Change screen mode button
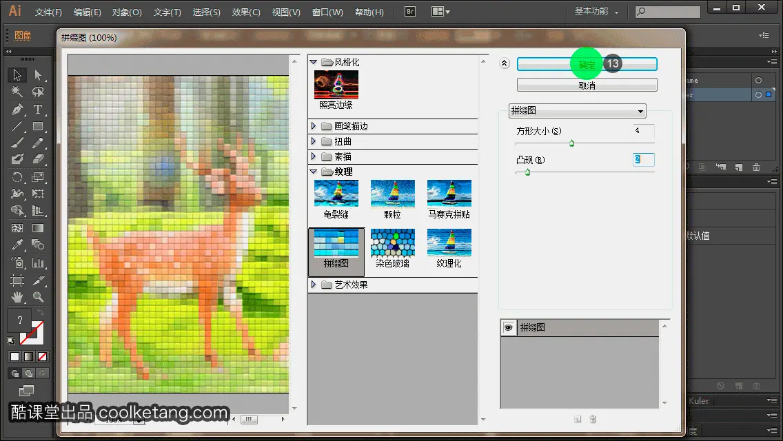 point(26,391)
